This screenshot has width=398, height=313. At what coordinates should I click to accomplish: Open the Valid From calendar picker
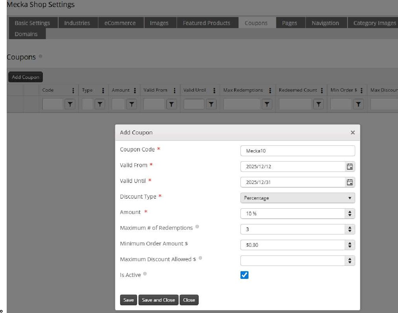(x=350, y=167)
